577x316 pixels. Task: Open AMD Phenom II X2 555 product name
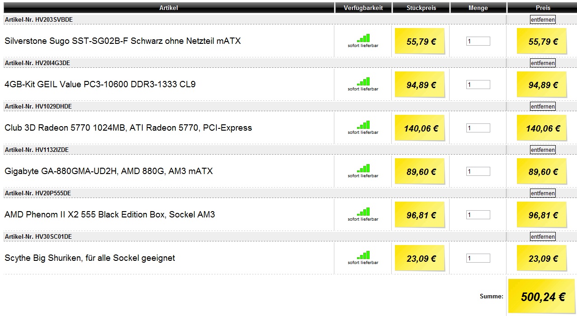pos(110,215)
